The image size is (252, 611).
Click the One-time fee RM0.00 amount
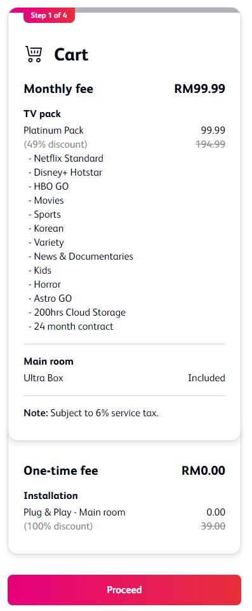(203, 470)
